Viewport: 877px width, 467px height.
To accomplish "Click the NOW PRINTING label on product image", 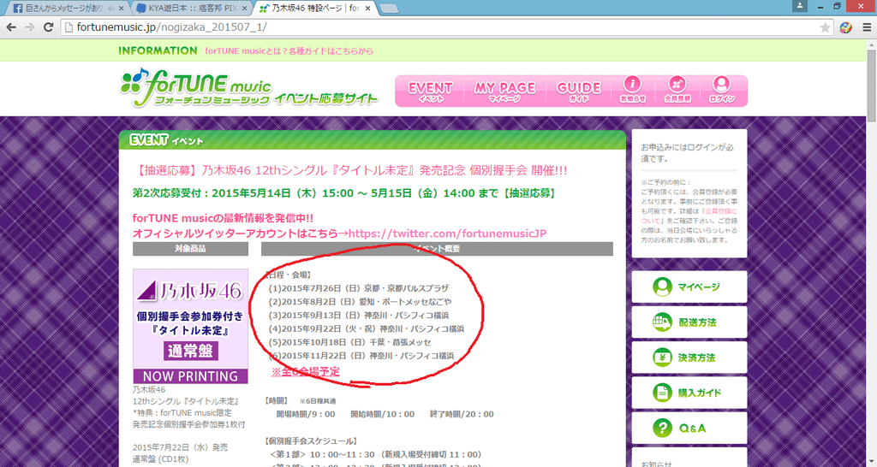I will pyautogui.click(x=190, y=376).
